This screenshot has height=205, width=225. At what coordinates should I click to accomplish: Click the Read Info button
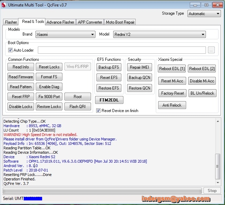coord(21,67)
